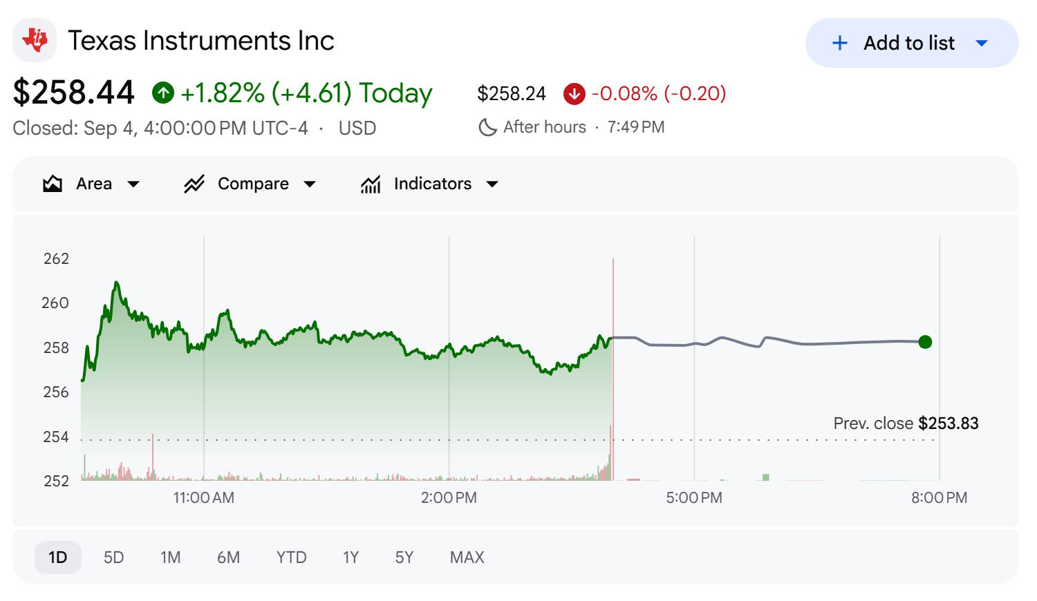The height and width of the screenshot is (601, 1037).
Task: Click the Compare lines icon
Action: click(194, 184)
